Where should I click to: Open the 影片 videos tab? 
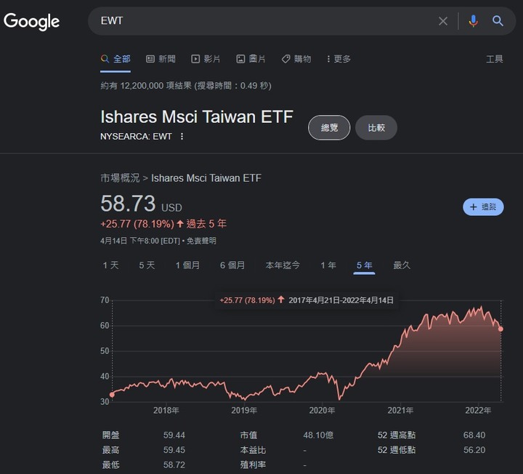[206, 59]
